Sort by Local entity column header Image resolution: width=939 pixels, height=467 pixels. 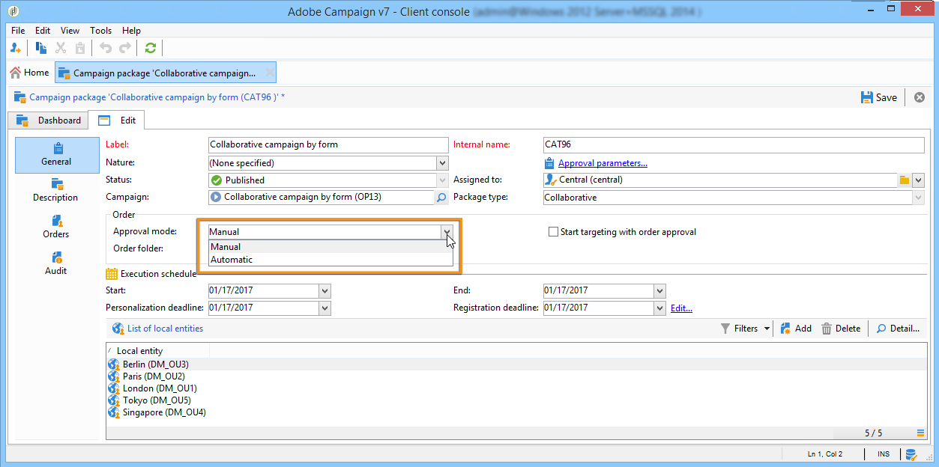pyautogui.click(x=158, y=351)
